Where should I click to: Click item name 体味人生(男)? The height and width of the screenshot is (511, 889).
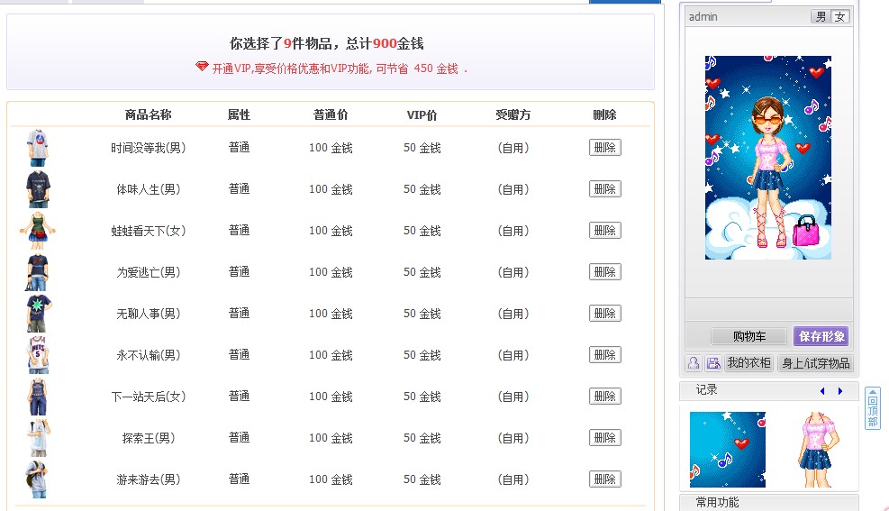148,189
